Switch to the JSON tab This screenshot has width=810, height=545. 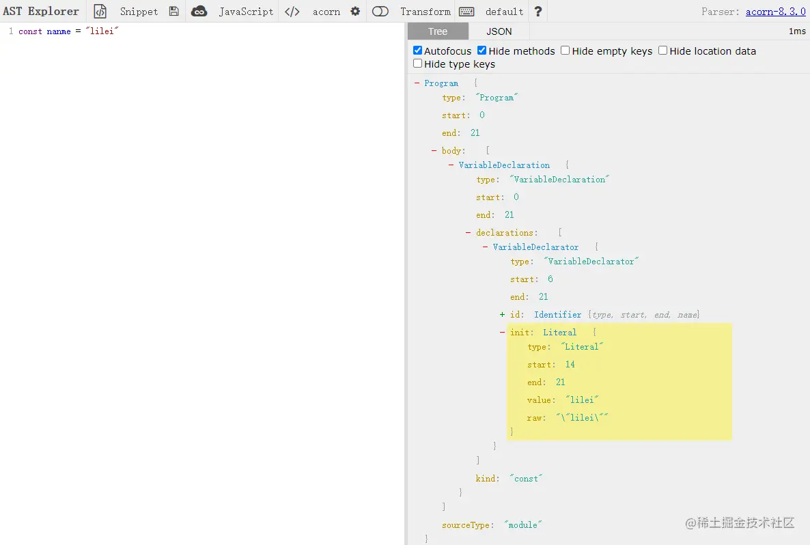(499, 31)
